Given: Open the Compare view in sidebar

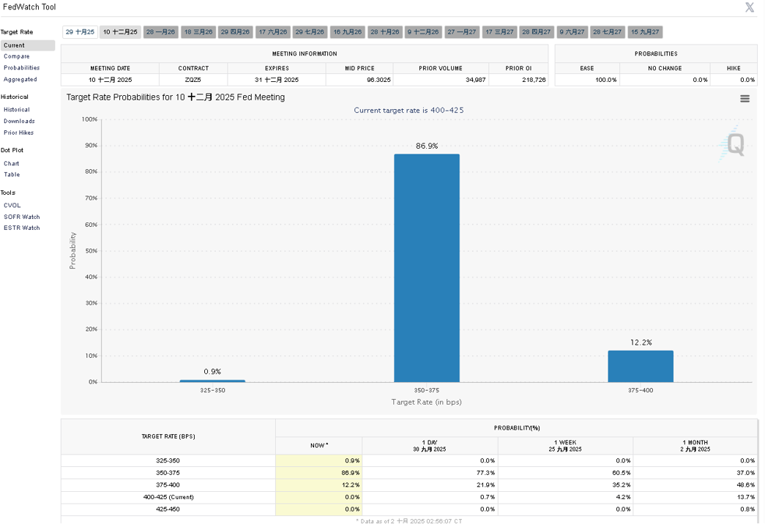Looking at the screenshot, I should [17, 56].
